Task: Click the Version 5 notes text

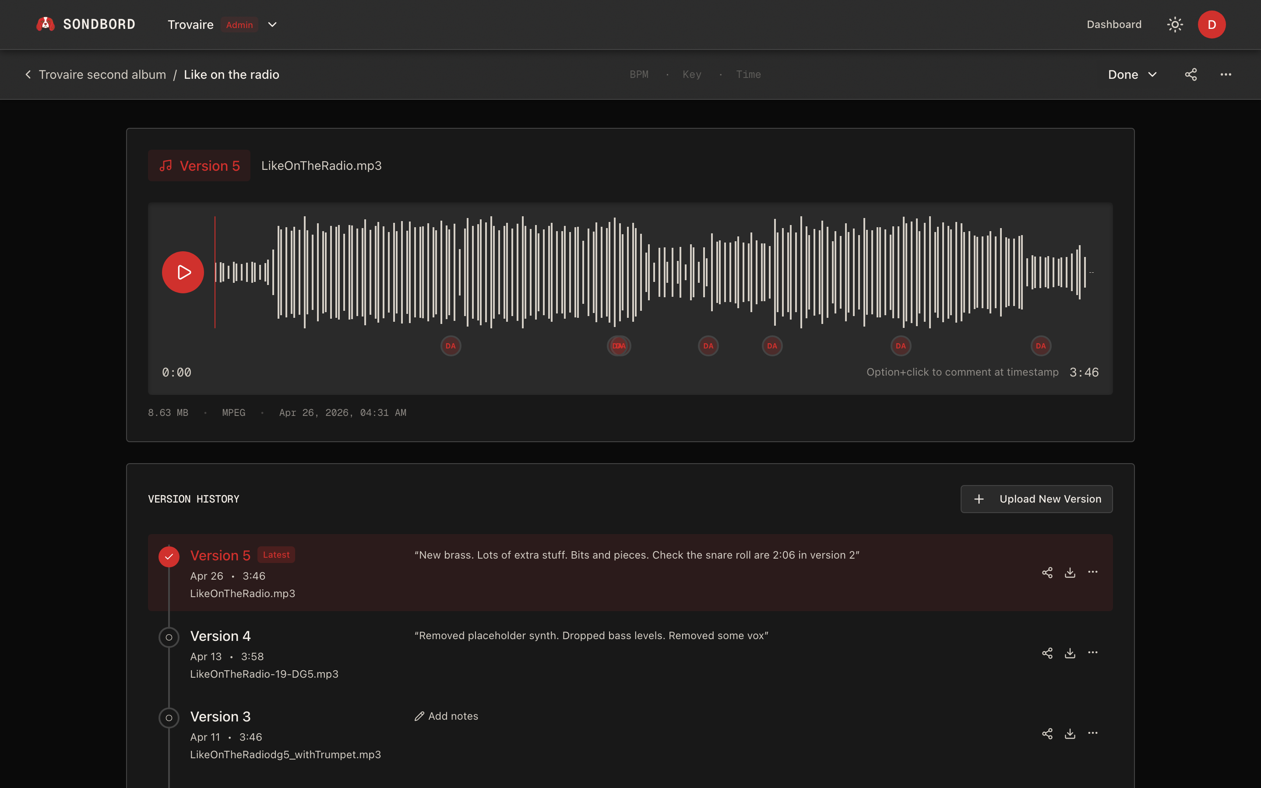Action: (x=636, y=555)
